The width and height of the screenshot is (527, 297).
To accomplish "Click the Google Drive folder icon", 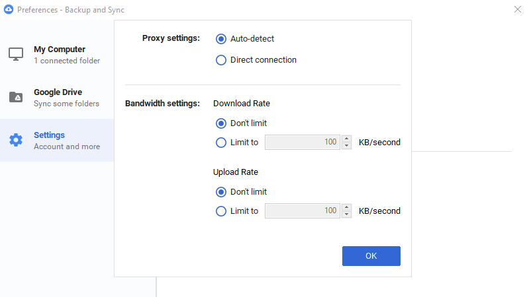I will tap(16, 97).
